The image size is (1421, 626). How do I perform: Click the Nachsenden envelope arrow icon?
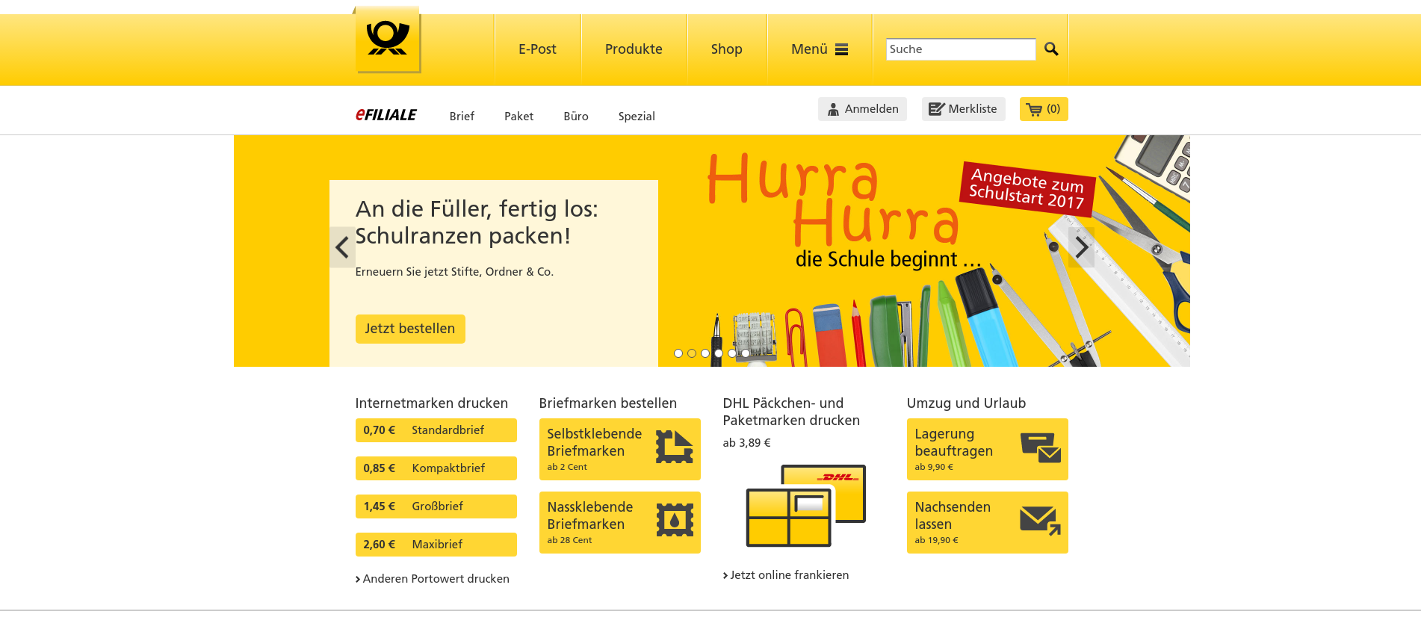(x=1041, y=521)
